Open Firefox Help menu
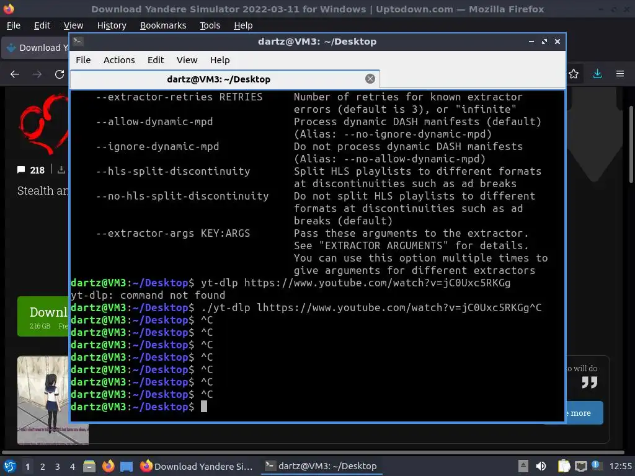Image resolution: width=635 pixels, height=476 pixels. pyautogui.click(x=243, y=25)
